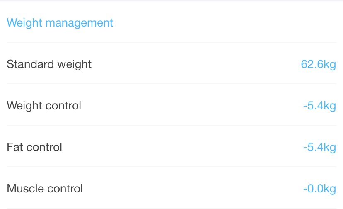Click the word Fat in third row
The height and width of the screenshot is (209, 343).
coord(15,147)
